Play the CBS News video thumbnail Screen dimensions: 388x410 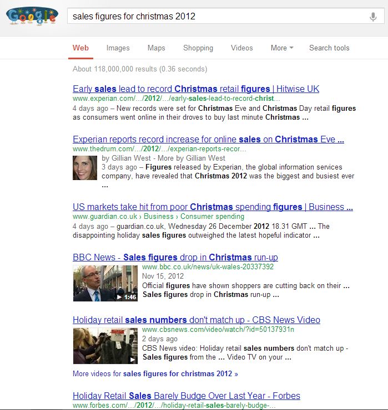(105, 346)
